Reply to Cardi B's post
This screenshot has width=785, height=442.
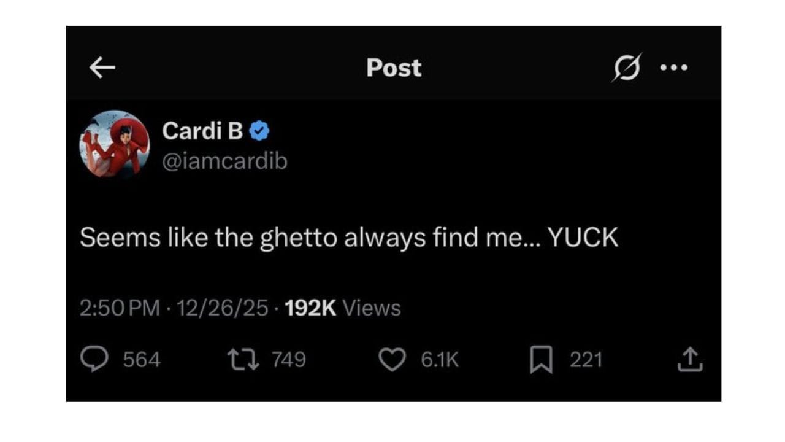(x=94, y=360)
